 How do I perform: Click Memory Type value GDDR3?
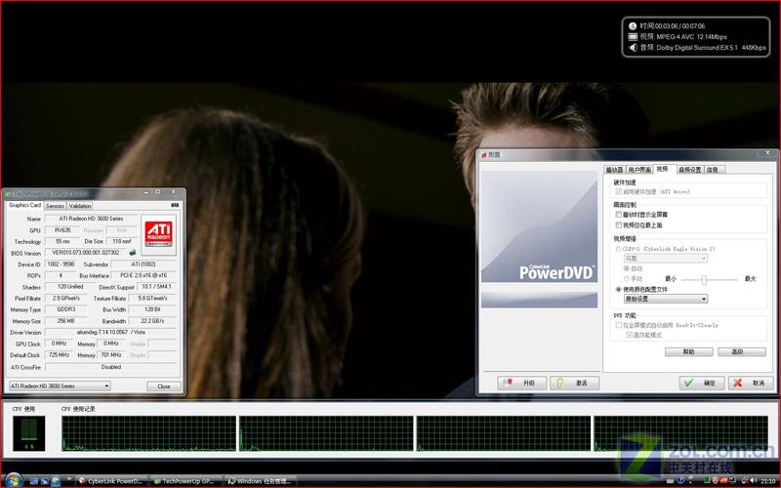pos(65,309)
